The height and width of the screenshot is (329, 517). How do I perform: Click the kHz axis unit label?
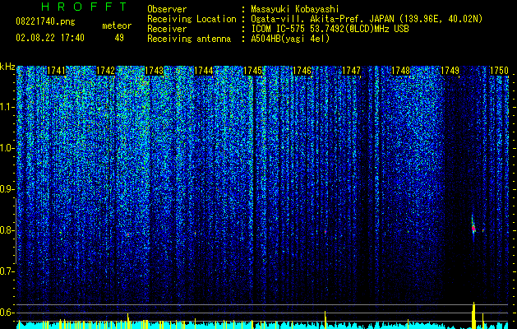(7, 67)
